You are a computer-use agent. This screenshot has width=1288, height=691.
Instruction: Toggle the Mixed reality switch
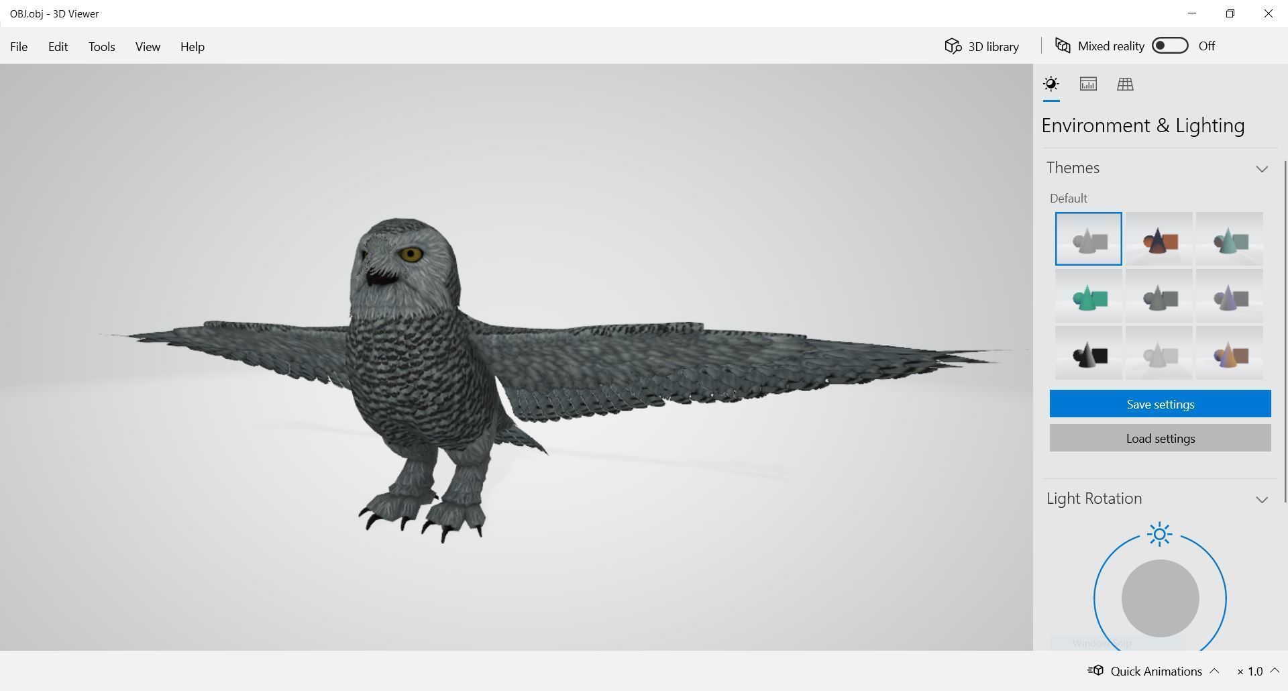1170,46
